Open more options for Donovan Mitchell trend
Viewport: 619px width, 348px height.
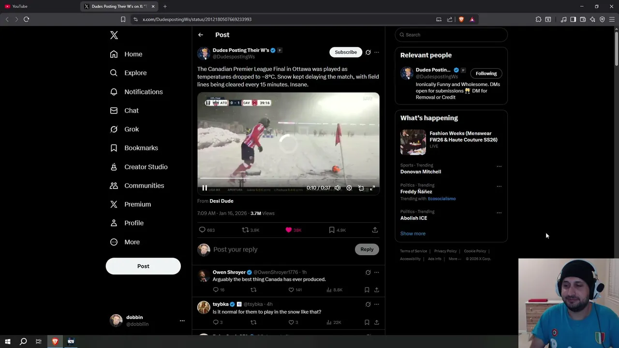tap(499, 167)
